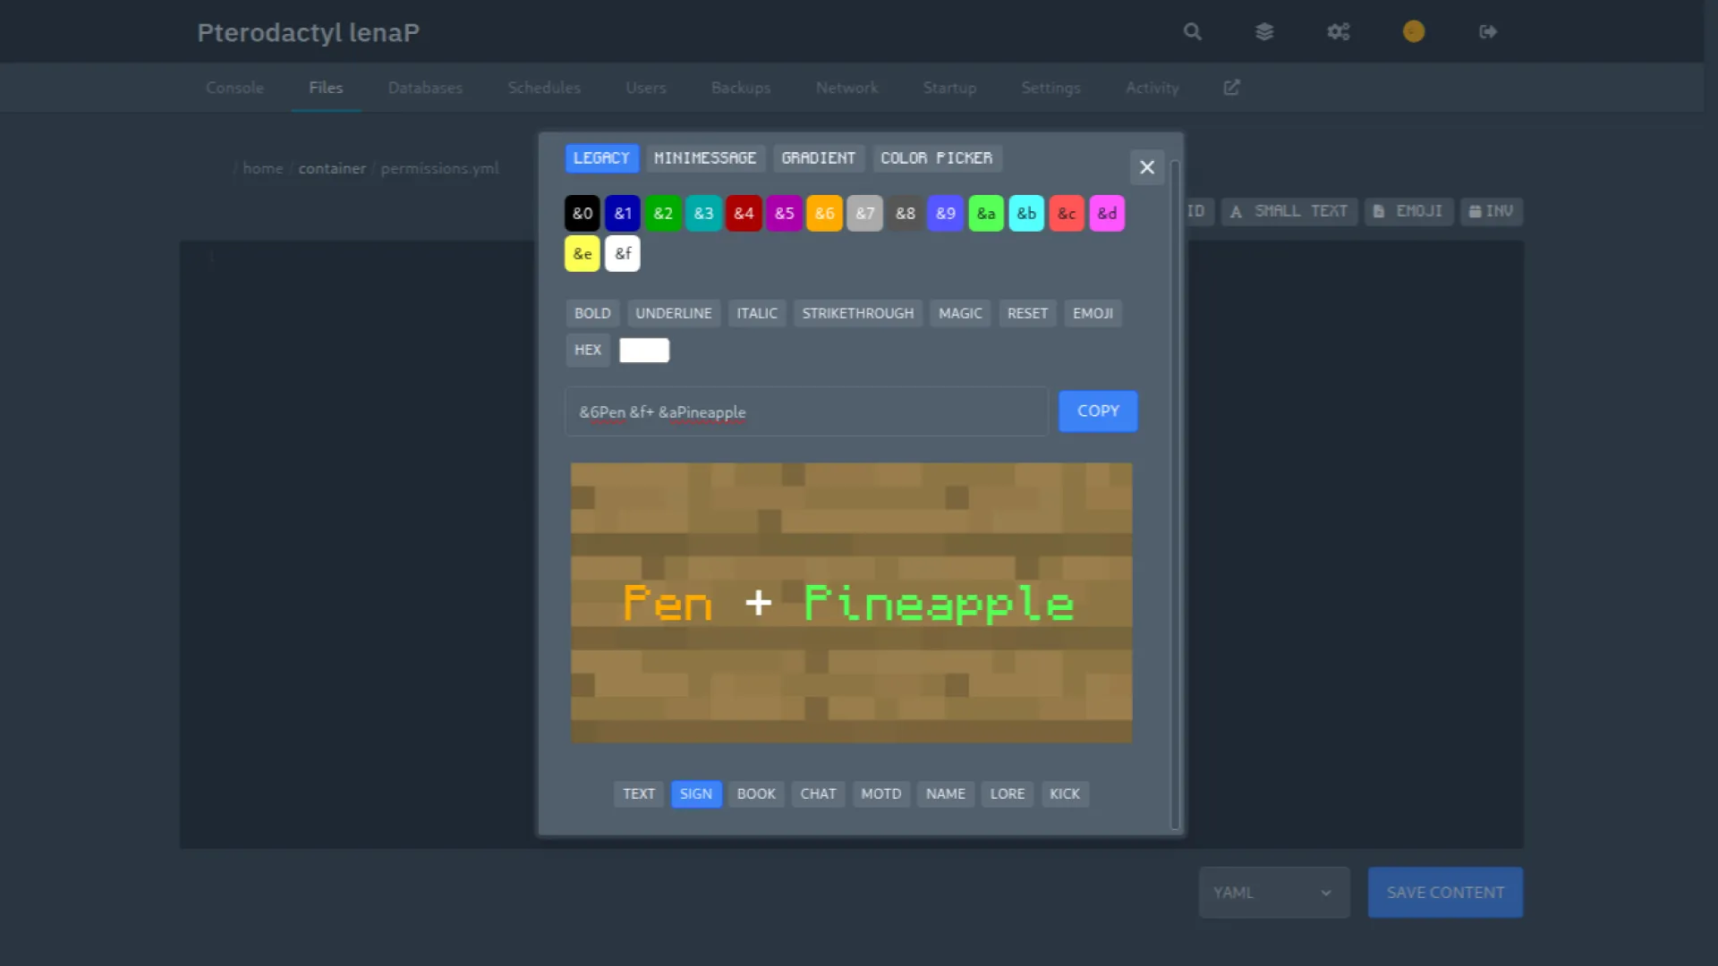Viewport: 1718px width, 966px height.
Task: Click the Emoji toolbar button behind the dialog
Action: click(1408, 212)
